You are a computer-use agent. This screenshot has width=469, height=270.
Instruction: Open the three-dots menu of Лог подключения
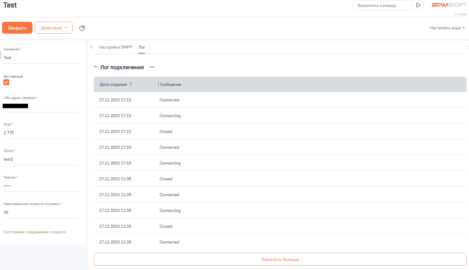pos(152,67)
